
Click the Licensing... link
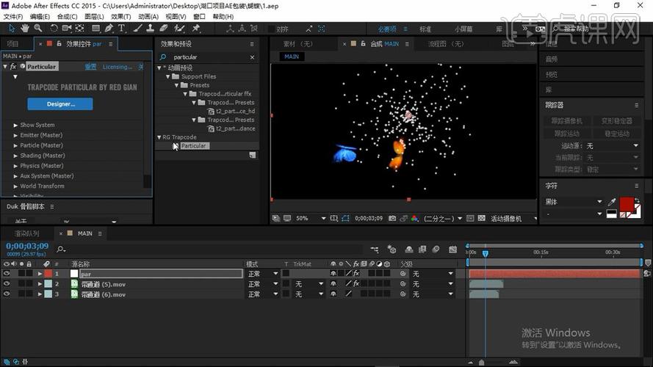[117, 67]
